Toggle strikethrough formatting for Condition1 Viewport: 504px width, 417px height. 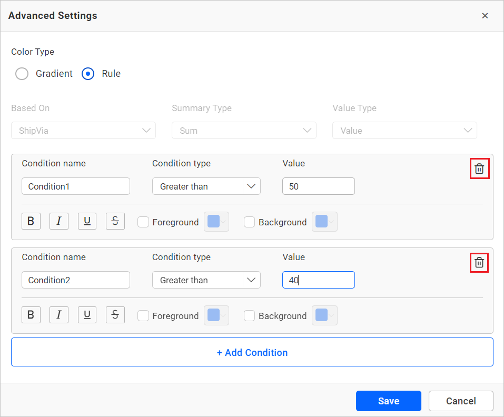115,222
